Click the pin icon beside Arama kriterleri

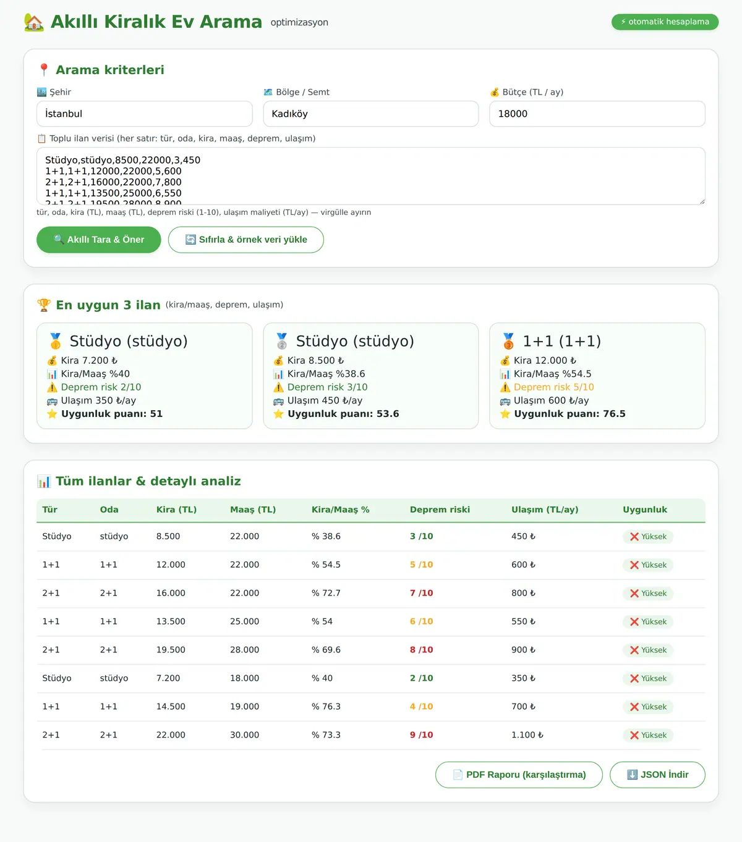pos(44,70)
